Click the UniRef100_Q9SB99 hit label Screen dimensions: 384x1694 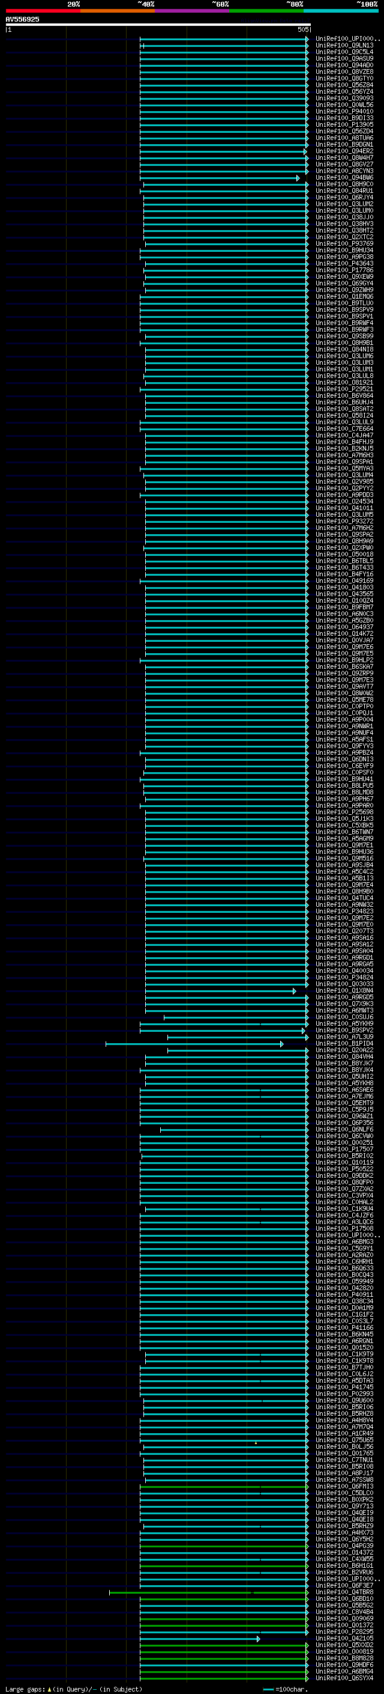(344, 336)
